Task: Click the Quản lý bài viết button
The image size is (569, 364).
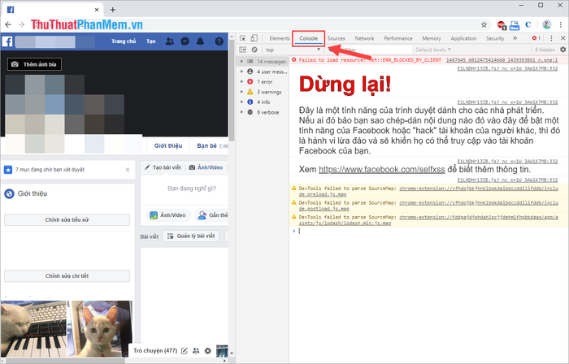Action: point(191,236)
